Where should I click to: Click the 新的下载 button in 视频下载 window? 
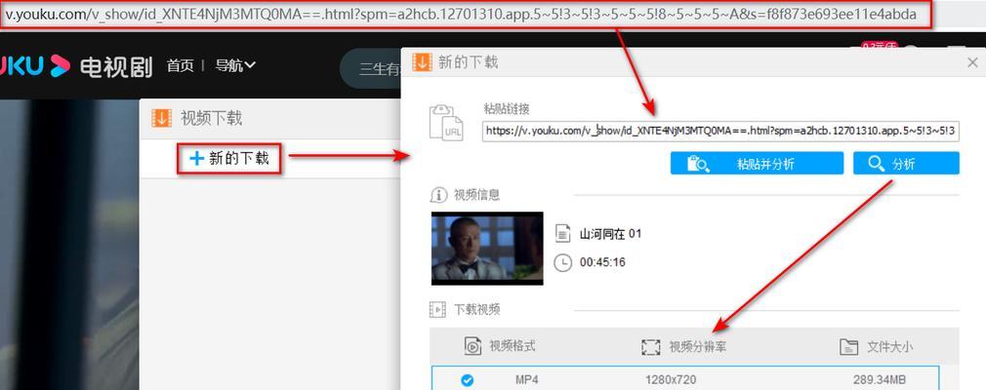click(228, 158)
